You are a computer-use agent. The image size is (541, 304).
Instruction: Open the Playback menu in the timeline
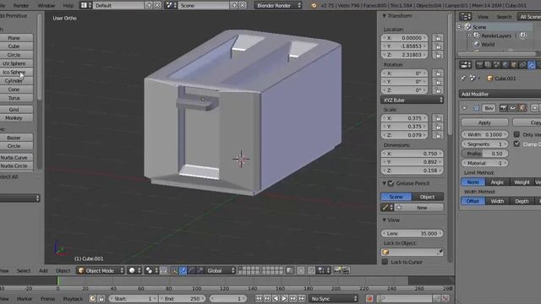pyautogui.click(x=73, y=299)
